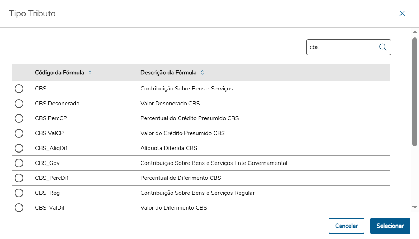Select CBS ValCP formula radio

pyautogui.click(x=19, y=133)
